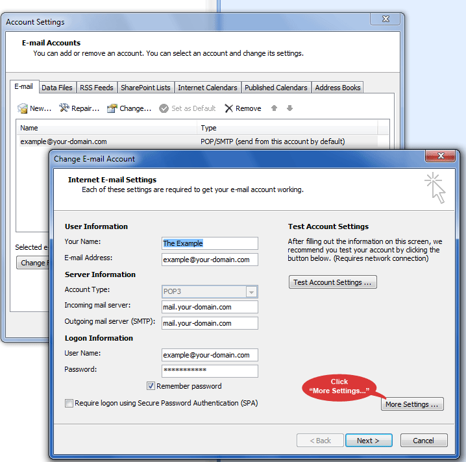
Task: Toggle the Remember password checkbox
Action: (x=151, y=385)
